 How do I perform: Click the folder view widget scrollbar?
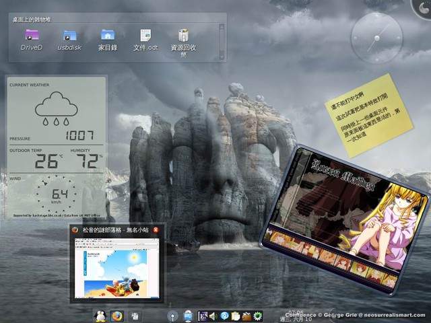coord(222,42)
